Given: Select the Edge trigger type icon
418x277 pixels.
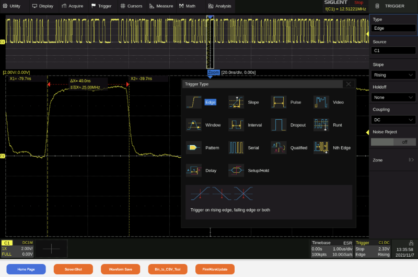Looking at the screenshot, I should [x=193, y=102].
